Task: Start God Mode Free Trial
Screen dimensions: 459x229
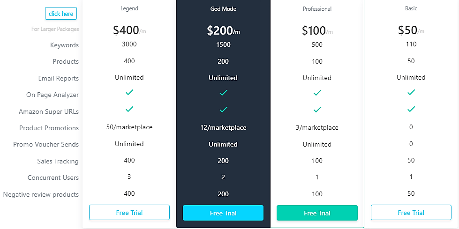Action: click(x=223, y=213)
